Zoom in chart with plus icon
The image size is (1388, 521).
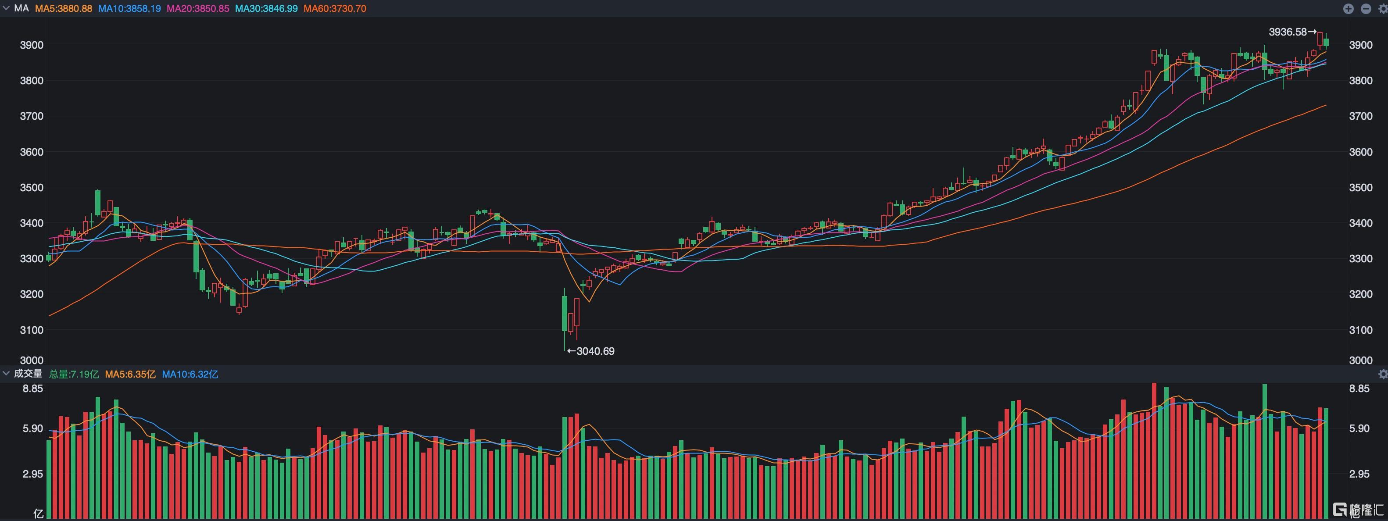pos(1348,9)
